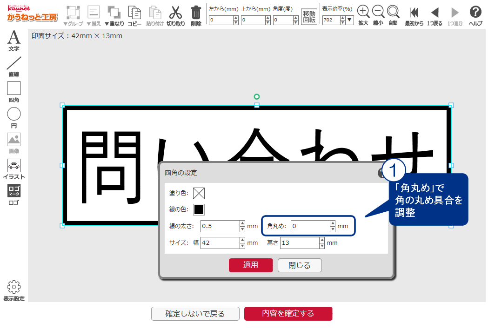488x330 pixels.
Task: Select the 円 circle tool
Action: [x=14, y=117]
